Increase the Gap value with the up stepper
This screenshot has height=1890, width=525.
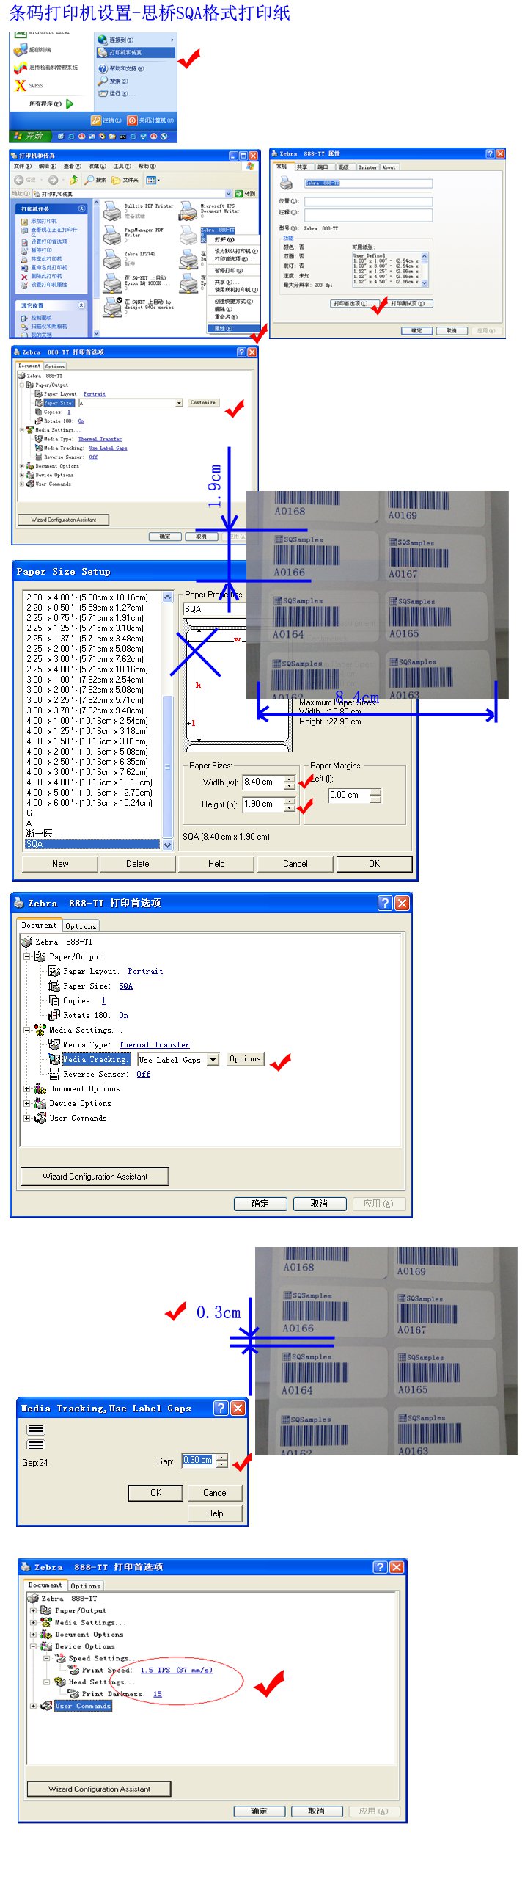222,1456
